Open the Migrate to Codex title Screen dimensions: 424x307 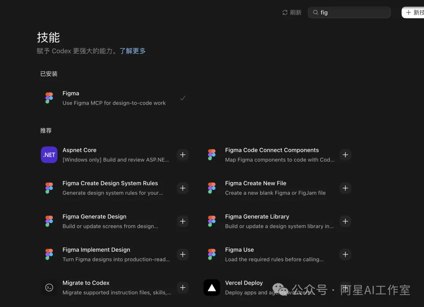[x=86, y=283]
